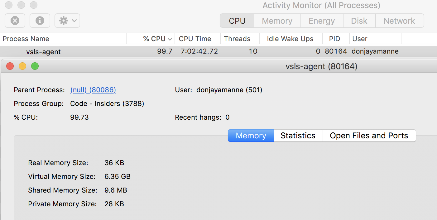Screen dimensions: 437x220
Task: View Network statistics tab
Action: coord(400,21)
